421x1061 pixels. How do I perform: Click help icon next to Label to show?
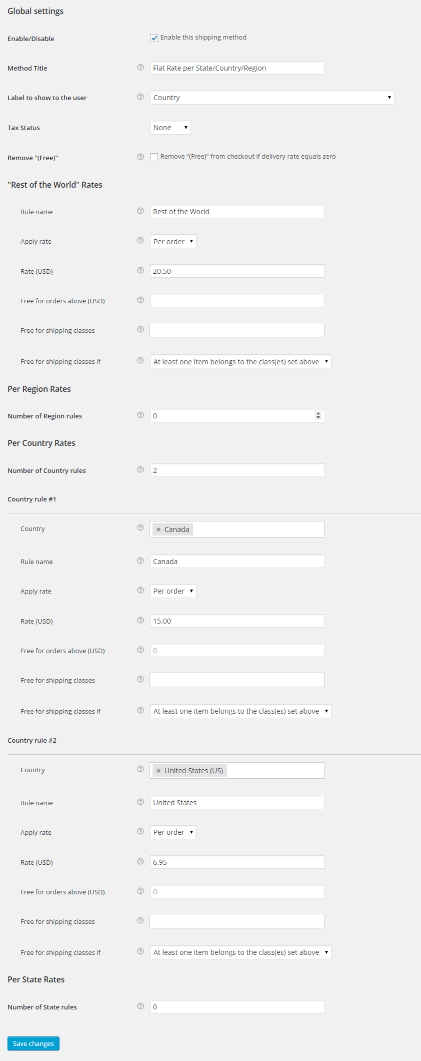(140, 97)
